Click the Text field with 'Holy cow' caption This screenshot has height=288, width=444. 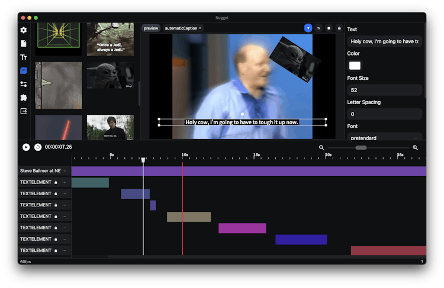(385, 41)
